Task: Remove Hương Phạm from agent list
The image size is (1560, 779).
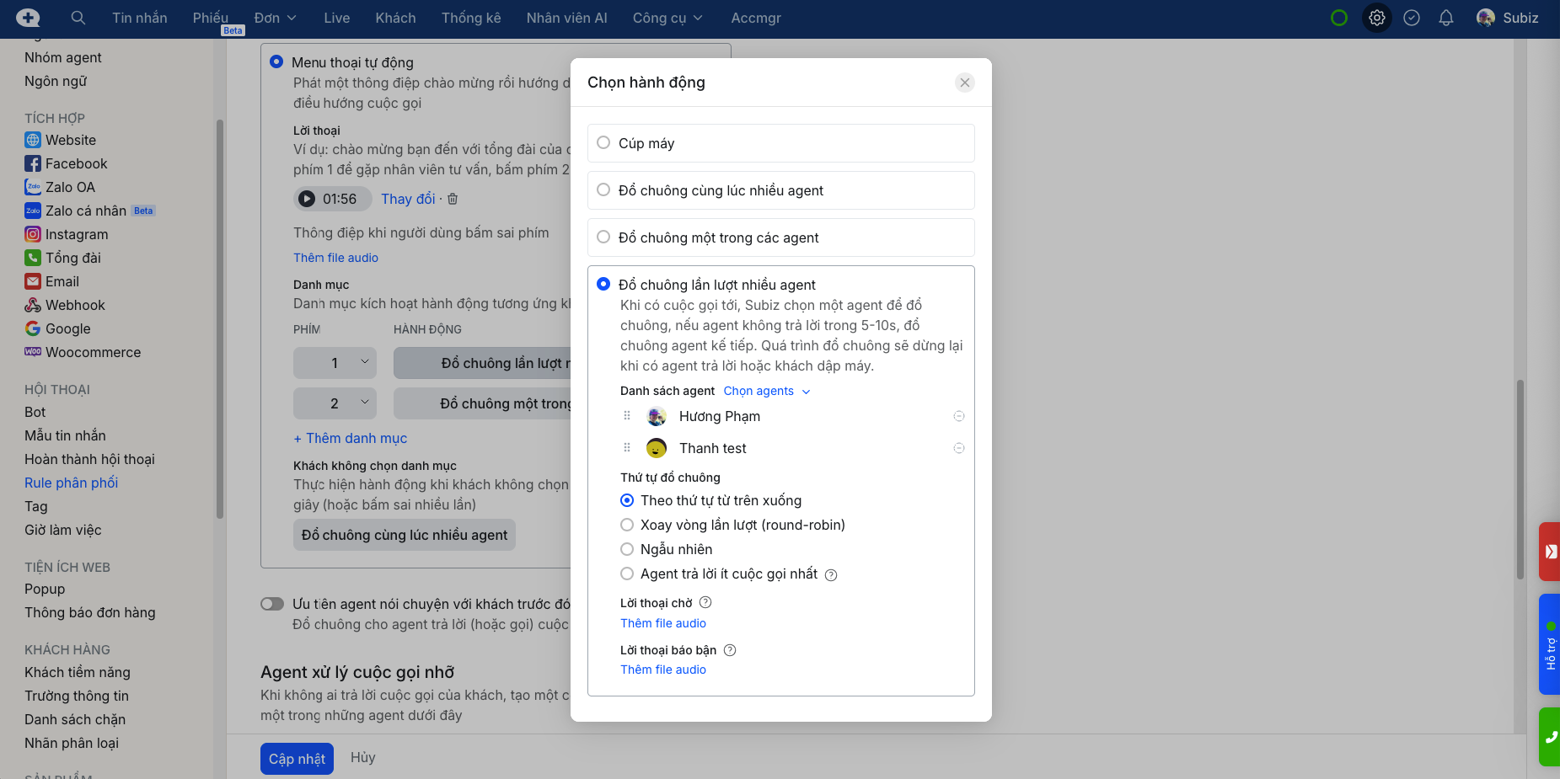Action: point(958,416)
